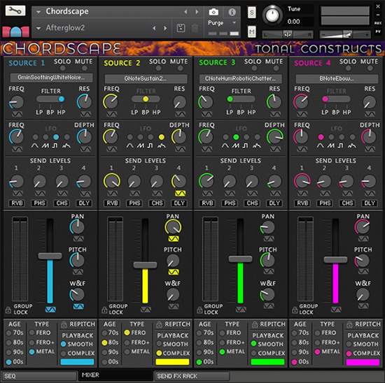
Task: Click Source 4 DLY send button
Action: [370, 203]
